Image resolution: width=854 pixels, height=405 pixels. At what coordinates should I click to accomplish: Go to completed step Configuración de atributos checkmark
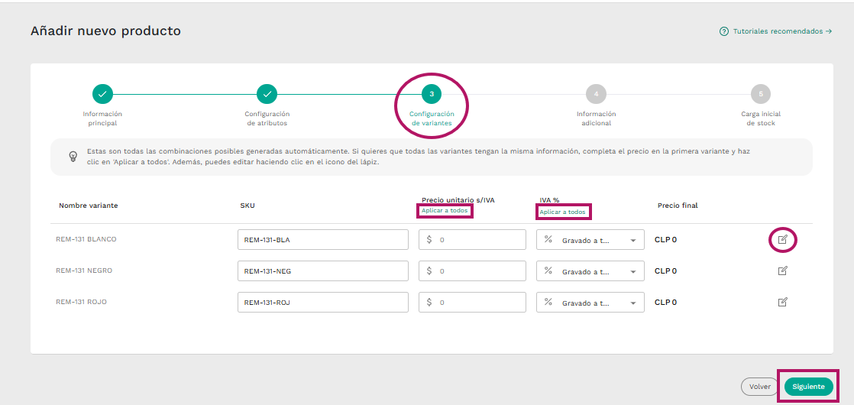pos(267,94)
